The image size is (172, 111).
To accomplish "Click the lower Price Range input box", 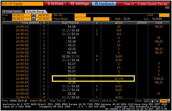I will pos(83,19).
